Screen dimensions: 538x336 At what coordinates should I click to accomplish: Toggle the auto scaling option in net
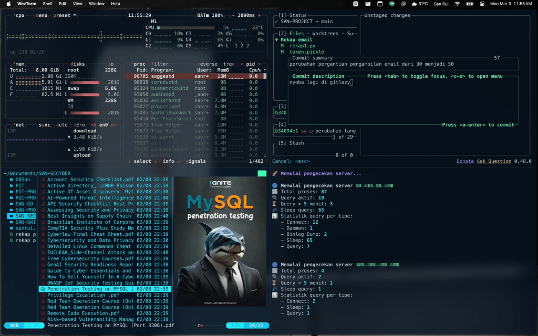coord(61,125)
